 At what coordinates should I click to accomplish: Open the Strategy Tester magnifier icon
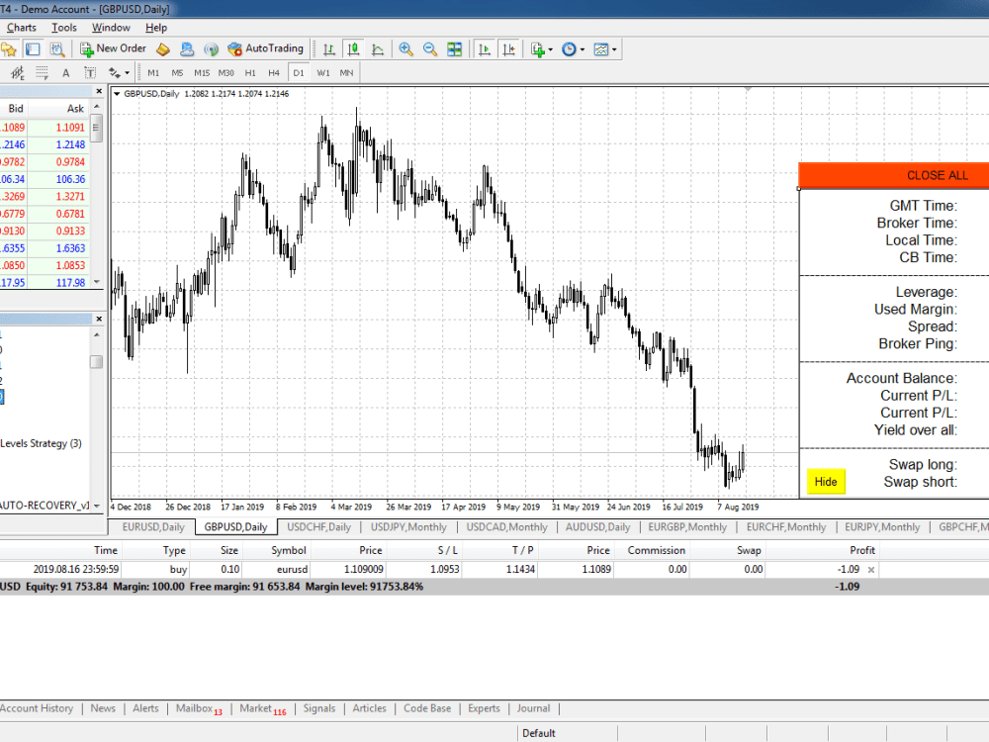point(57,49)
